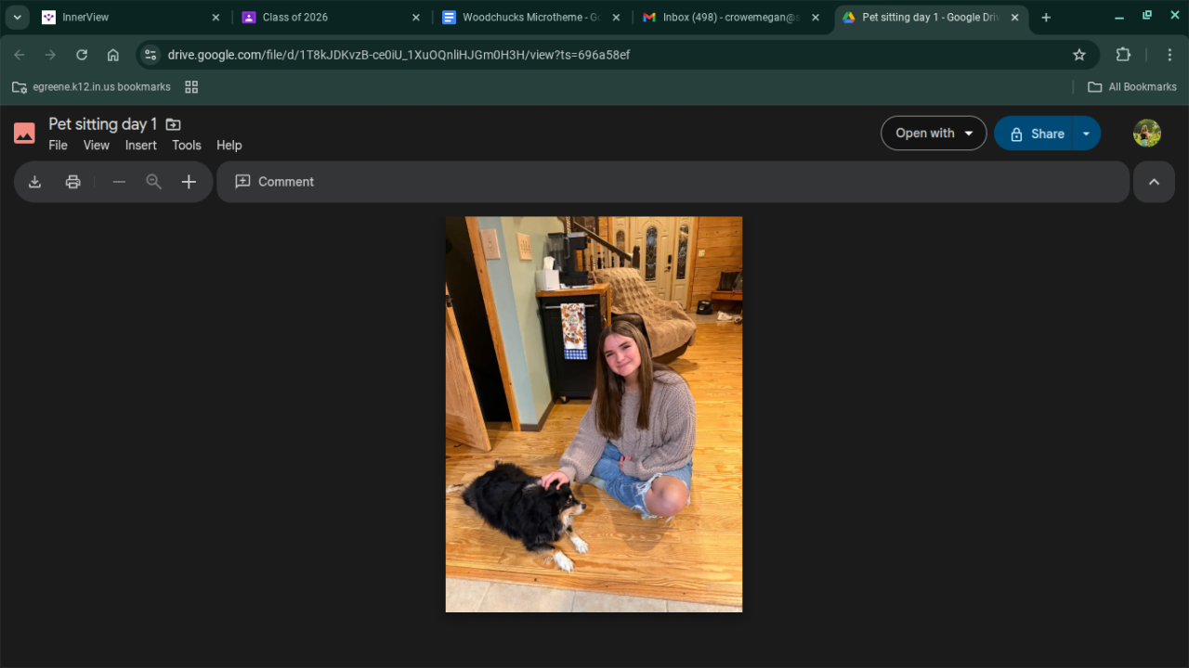Print the image with the printer icon
This screenshot has height=668, width=1189.
(73, 182)
